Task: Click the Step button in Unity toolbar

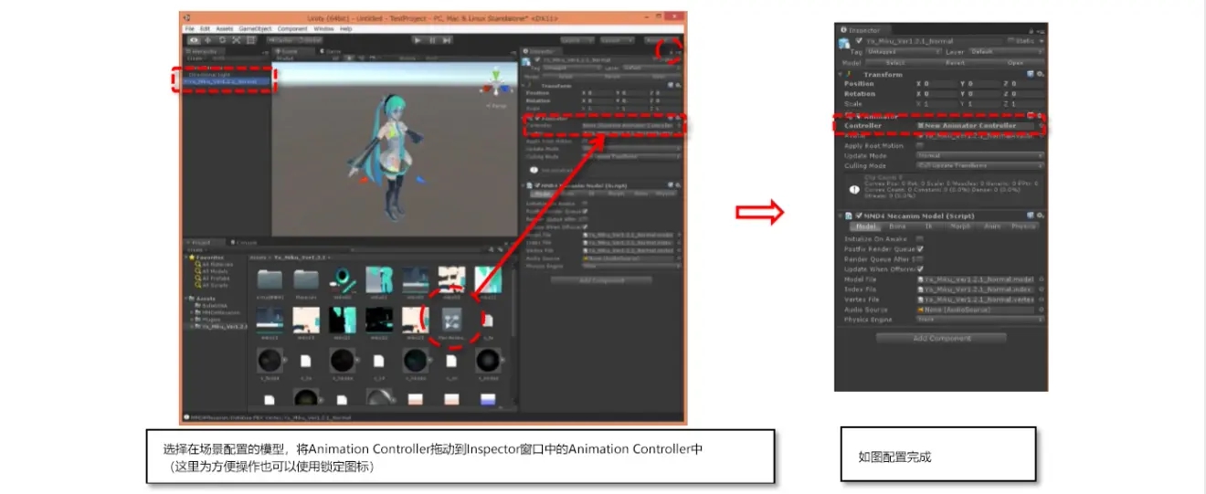Action: coord(447,39)
